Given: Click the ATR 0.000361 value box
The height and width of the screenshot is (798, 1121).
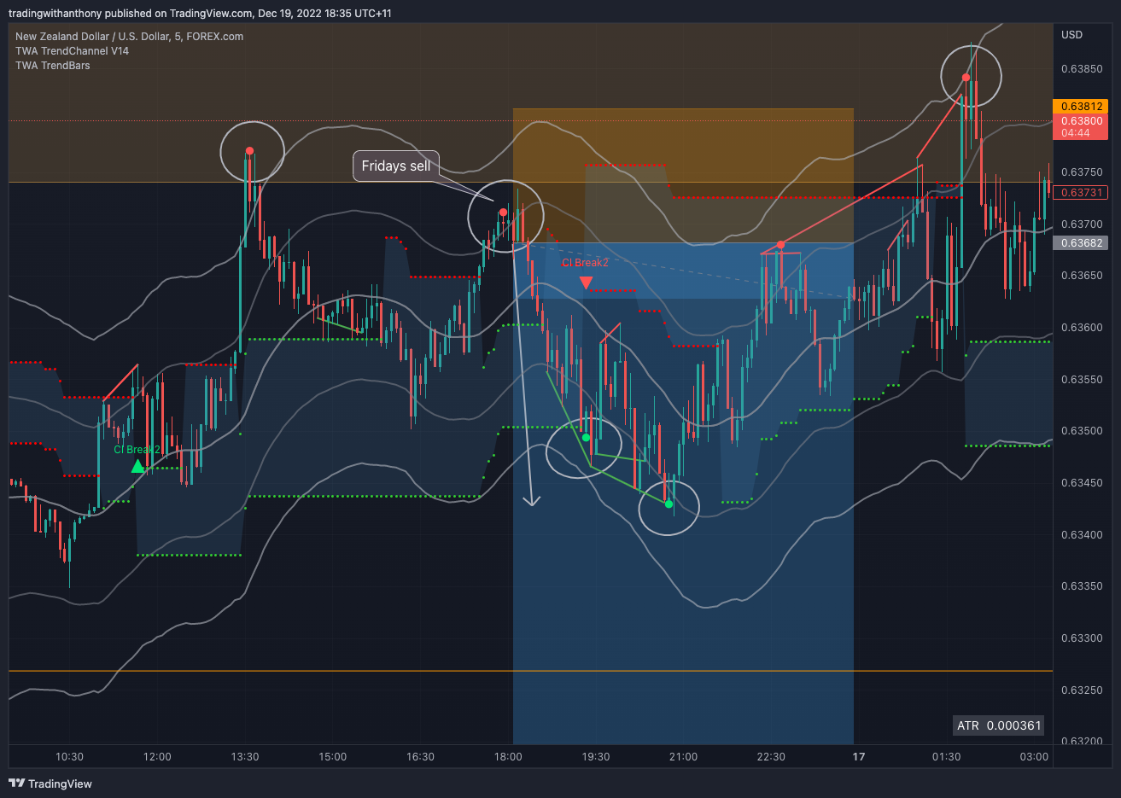Looking at the screenshot, I should point(999,725).
